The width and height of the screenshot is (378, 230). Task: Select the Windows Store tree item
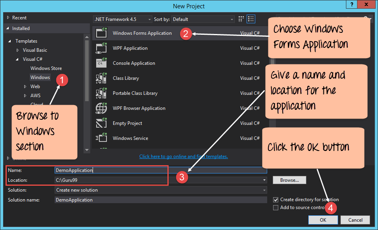[x=46, y=68]
